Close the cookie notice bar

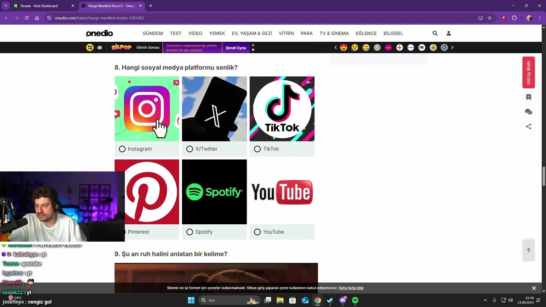534,288
